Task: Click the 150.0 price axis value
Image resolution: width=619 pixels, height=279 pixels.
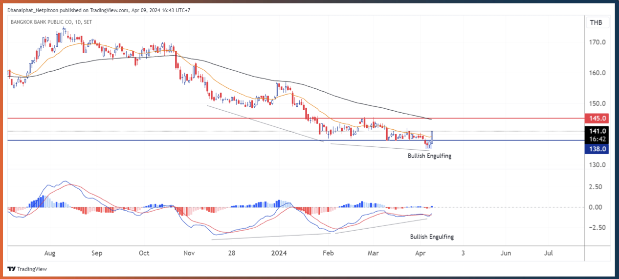Action: pyautogui.click(x=598, y=103)
